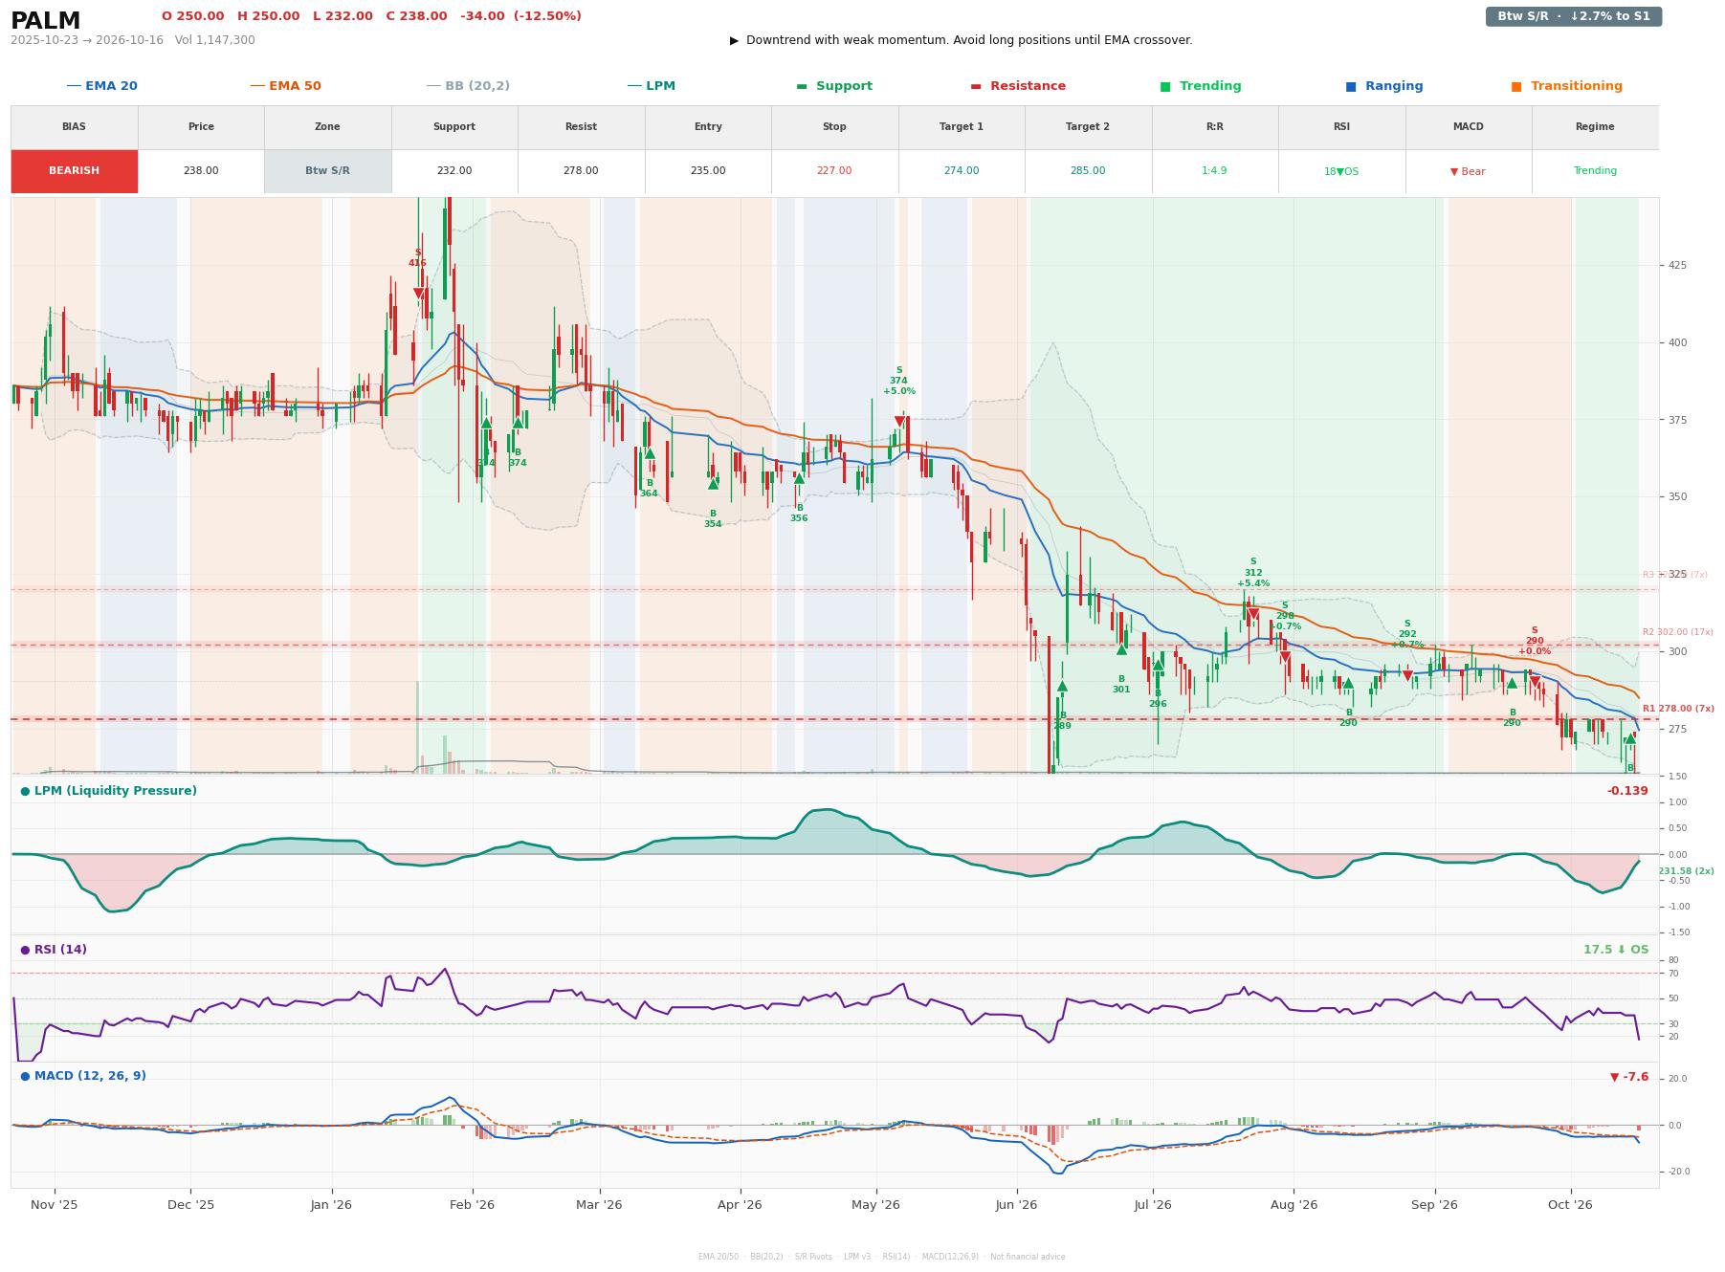Click the red sell marker at 416
Viewport: 1725px width, 1272px height.
coord(418,294)
